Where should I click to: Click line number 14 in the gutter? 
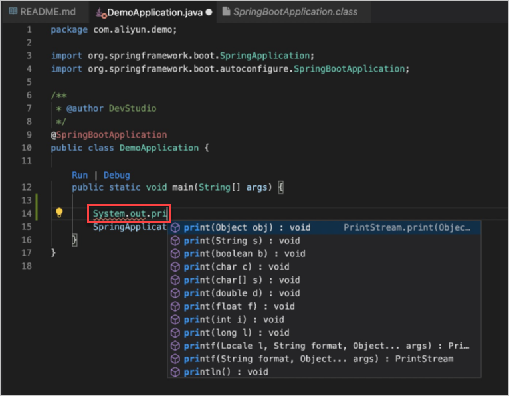27,213
